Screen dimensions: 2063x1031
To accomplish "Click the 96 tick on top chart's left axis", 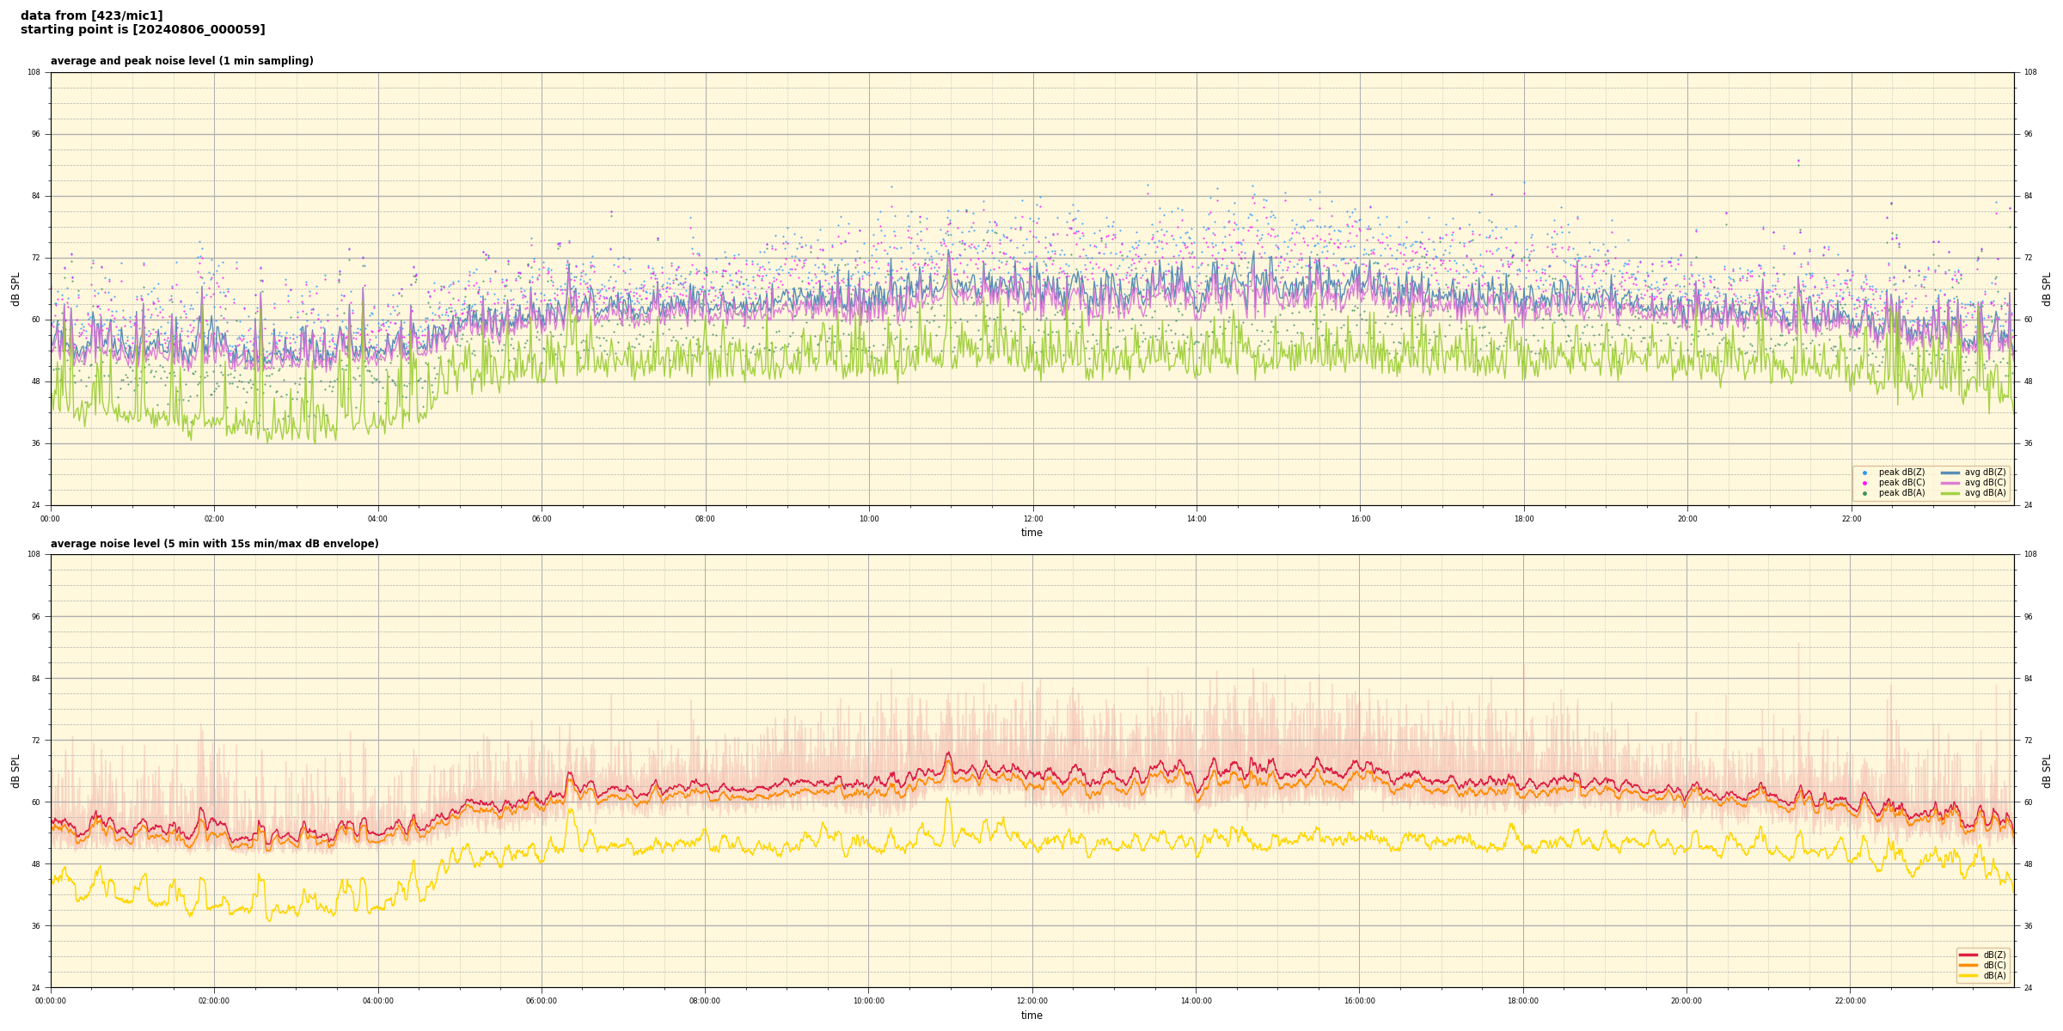I will point(35,134).
